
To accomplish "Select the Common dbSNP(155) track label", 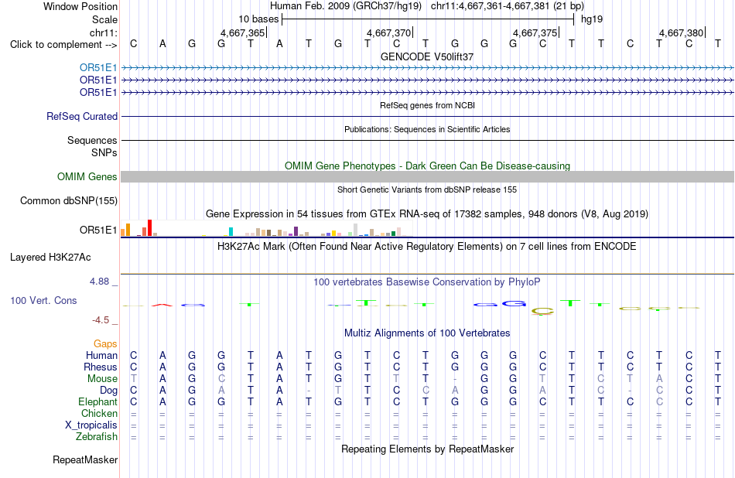I will pos(69,200).
